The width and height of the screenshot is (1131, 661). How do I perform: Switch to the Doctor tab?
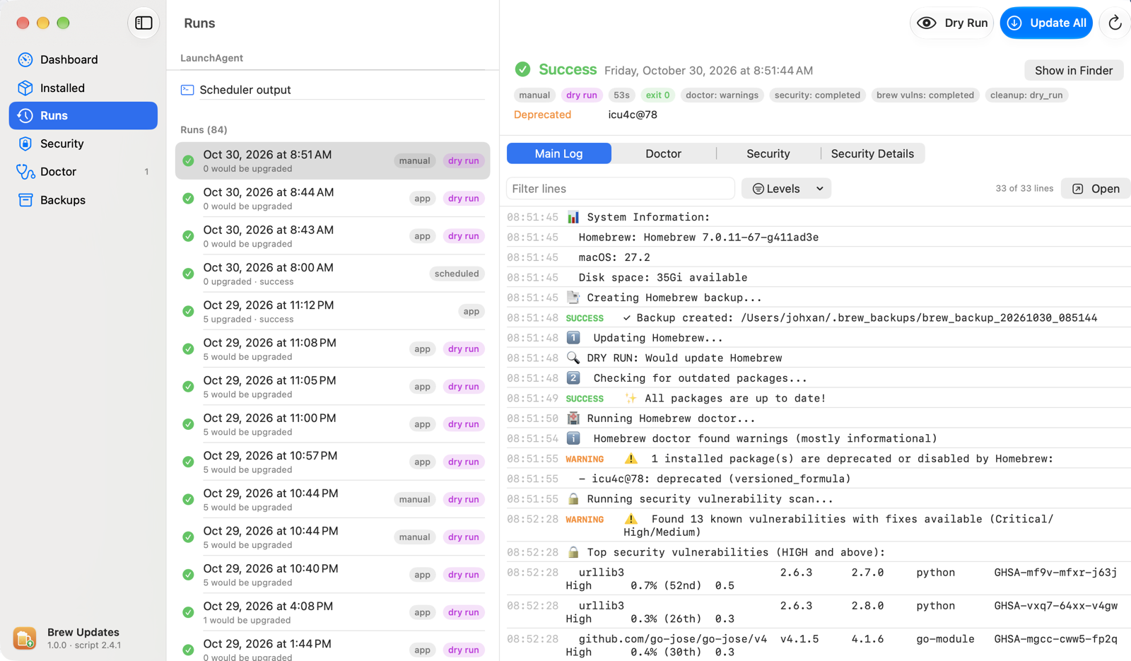point(663,153)
